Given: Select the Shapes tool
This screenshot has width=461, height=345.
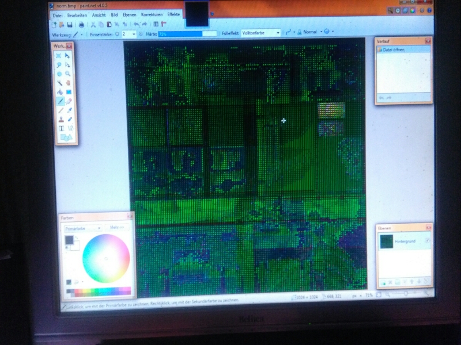Looking at the screenshot, I should (x=66, y=137).
